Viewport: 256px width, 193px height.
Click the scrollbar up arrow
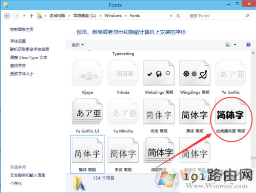click(x=253, y=53)
